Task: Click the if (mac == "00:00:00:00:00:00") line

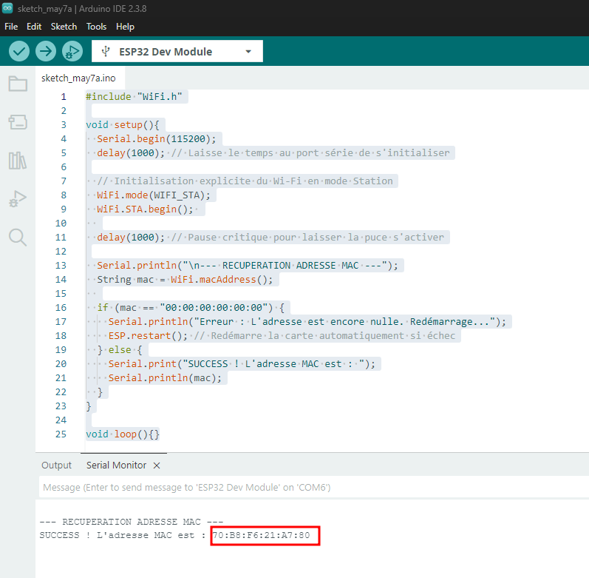Action: 191,308
